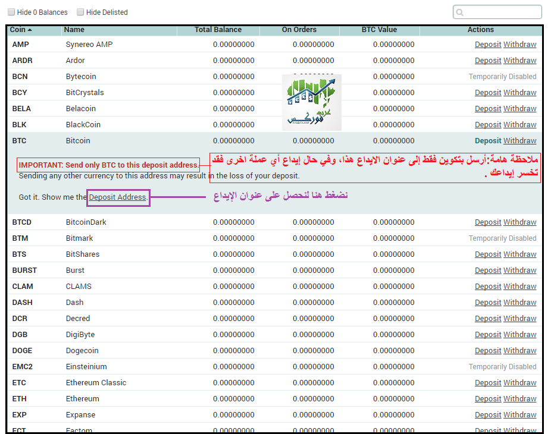Click the ARDR coin symbol
551x434 pixels.
[22, 61]
